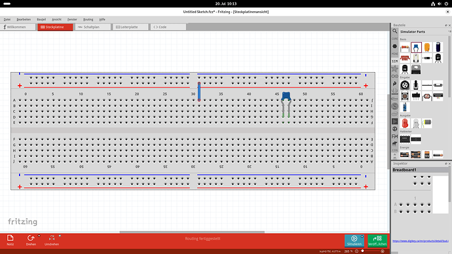Click the Drehen rotate button

click(x=31, y=240)
